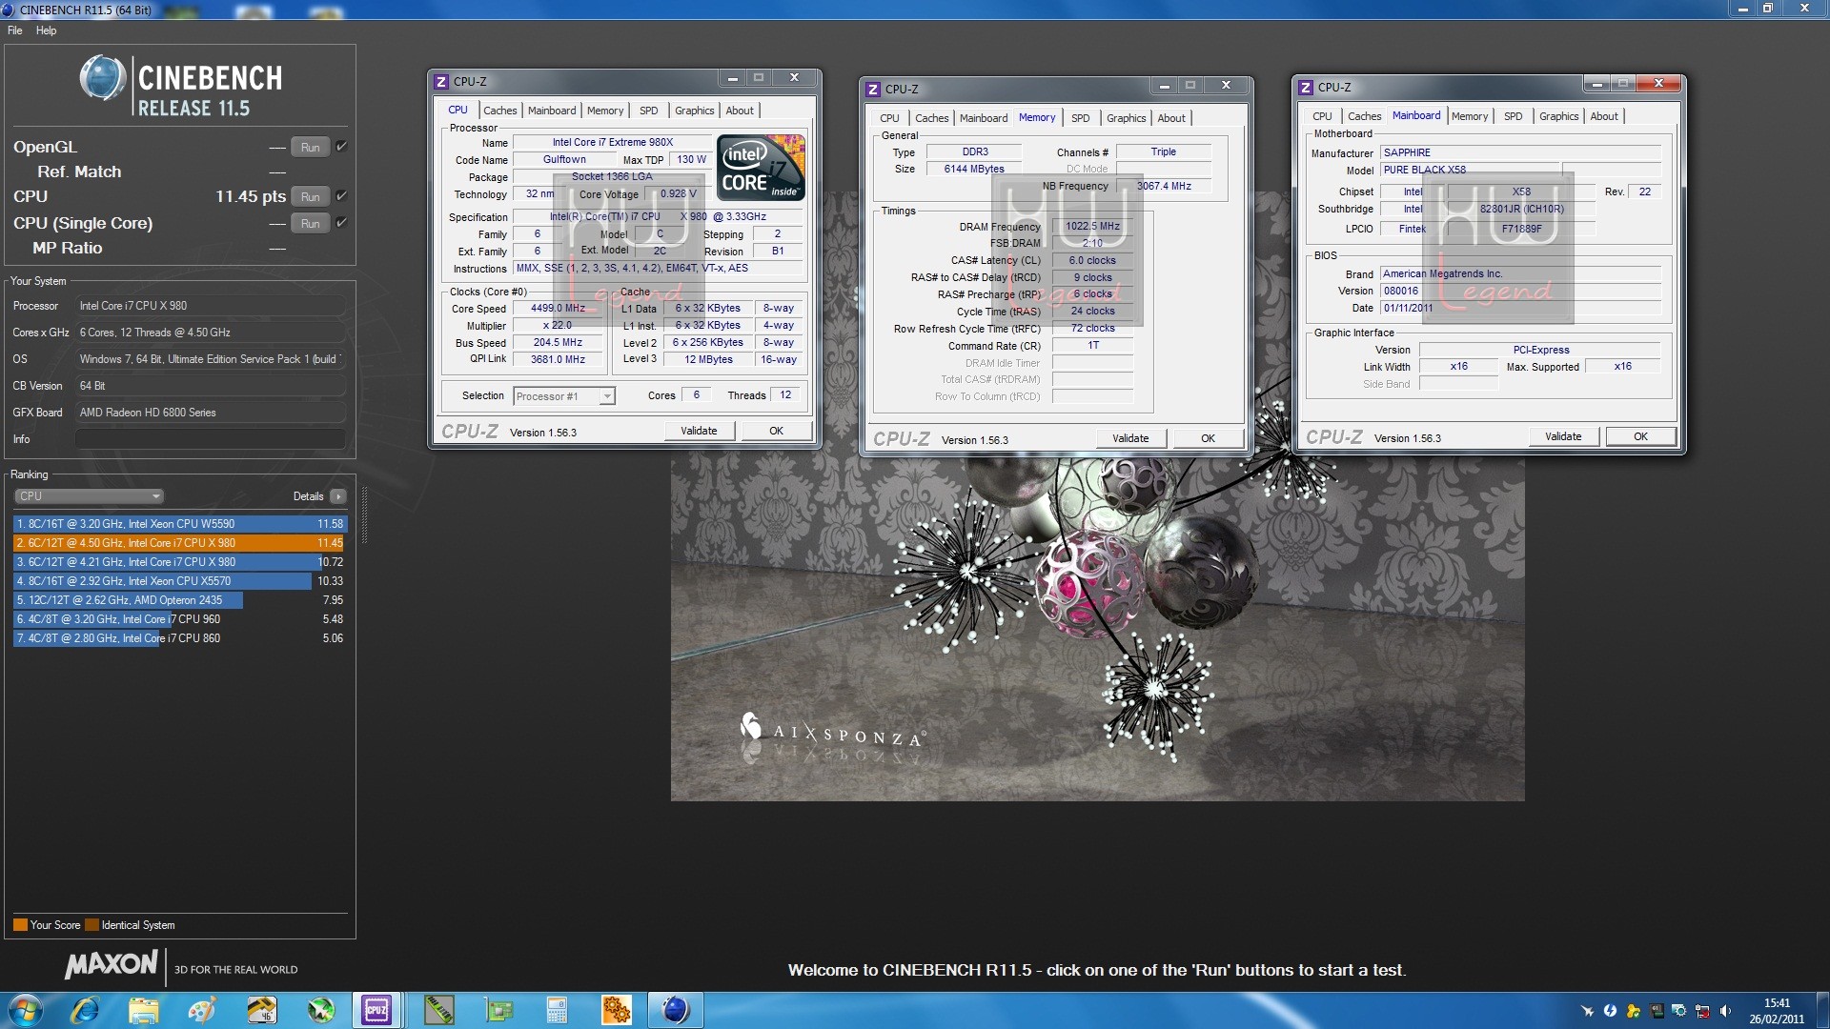Open the Windows Start menu orb
The height and width of the screenshot is (1029, 1830).
pyautogui.click(x=24, y=1010)
